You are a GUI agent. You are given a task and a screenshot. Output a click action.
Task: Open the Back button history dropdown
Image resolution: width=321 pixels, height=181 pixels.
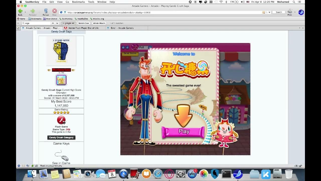(x=25, y=12)
